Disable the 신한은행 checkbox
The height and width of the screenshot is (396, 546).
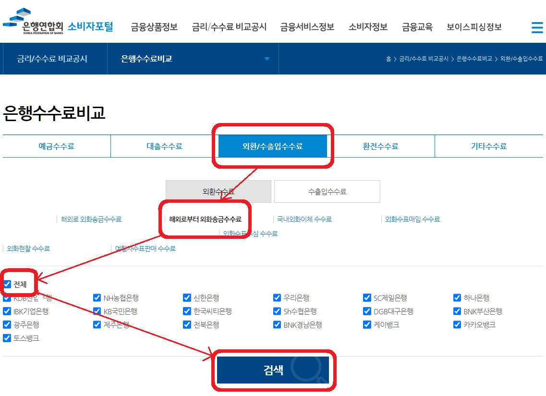click(187, 297)
